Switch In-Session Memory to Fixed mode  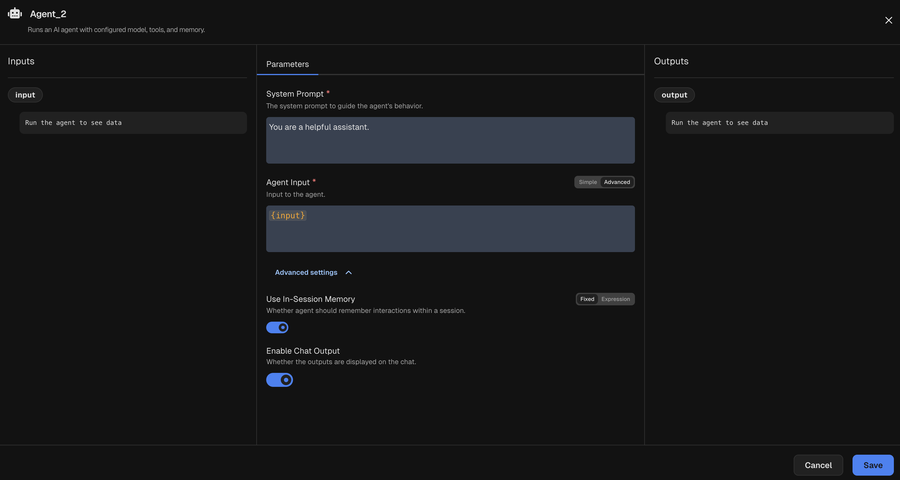tap(587, 299)
